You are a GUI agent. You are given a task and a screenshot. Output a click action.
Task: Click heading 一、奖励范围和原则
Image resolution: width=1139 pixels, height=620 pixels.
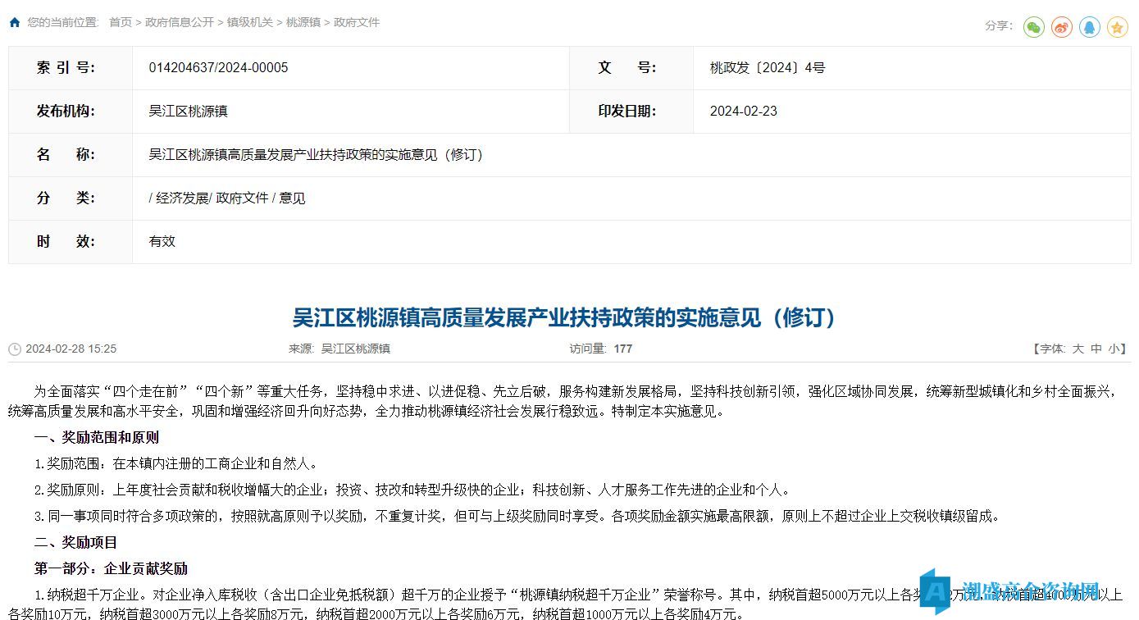pyautogui.click(x=97, y=438)
